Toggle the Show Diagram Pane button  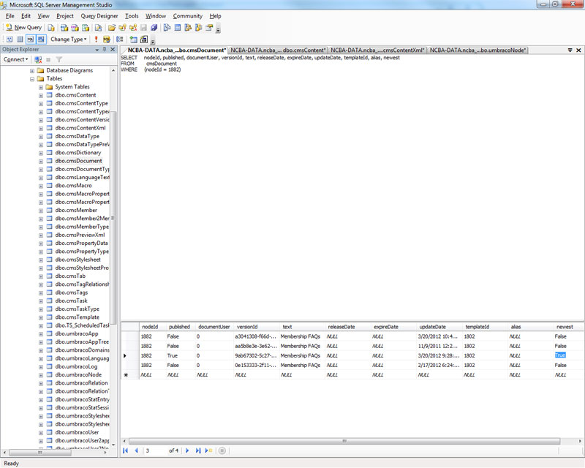[10, 39]
